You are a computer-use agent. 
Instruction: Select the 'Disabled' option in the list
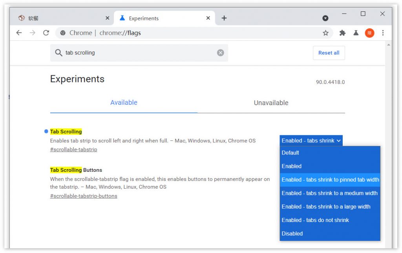pyautogui.click(x=292, y=233)
